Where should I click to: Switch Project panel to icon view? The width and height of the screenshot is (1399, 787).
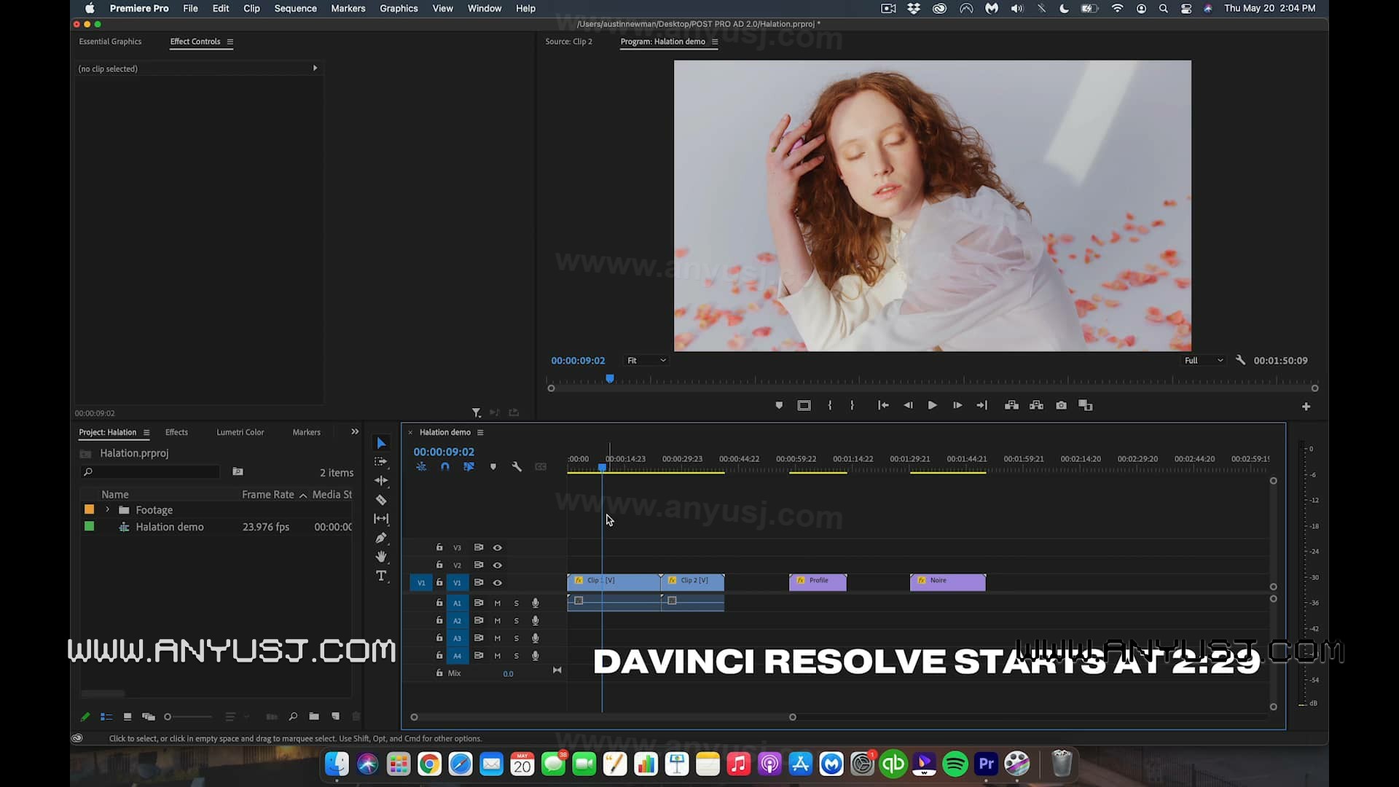(x=128, y=716)
